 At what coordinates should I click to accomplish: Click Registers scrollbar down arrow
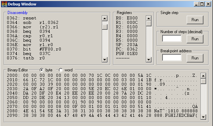[x=148, y=59]
